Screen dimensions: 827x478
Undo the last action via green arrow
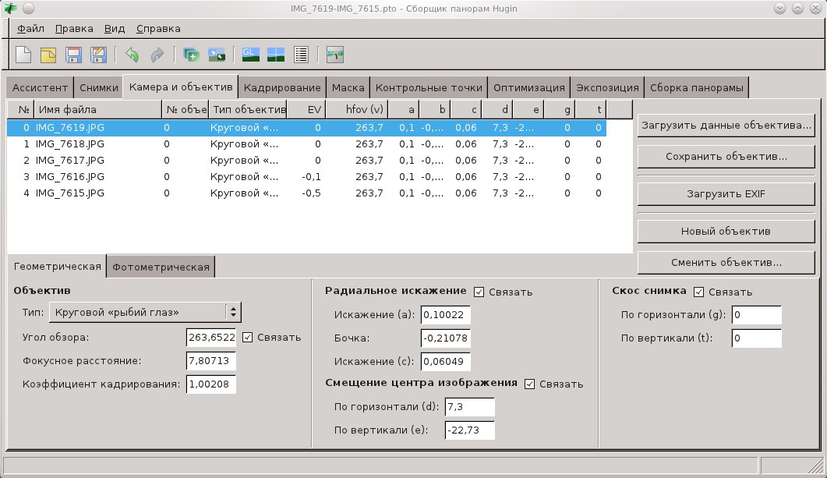pyautogui.click(x=132, y=55)
